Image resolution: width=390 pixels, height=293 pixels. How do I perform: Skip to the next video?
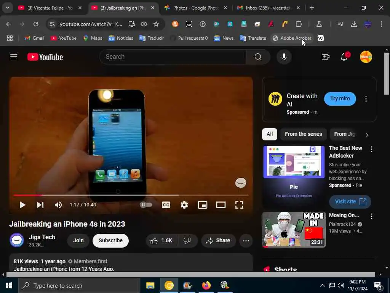tap(40, 205)
